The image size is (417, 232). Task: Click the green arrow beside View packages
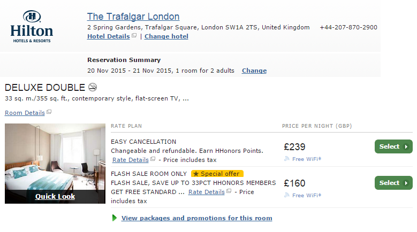(115, 218)
